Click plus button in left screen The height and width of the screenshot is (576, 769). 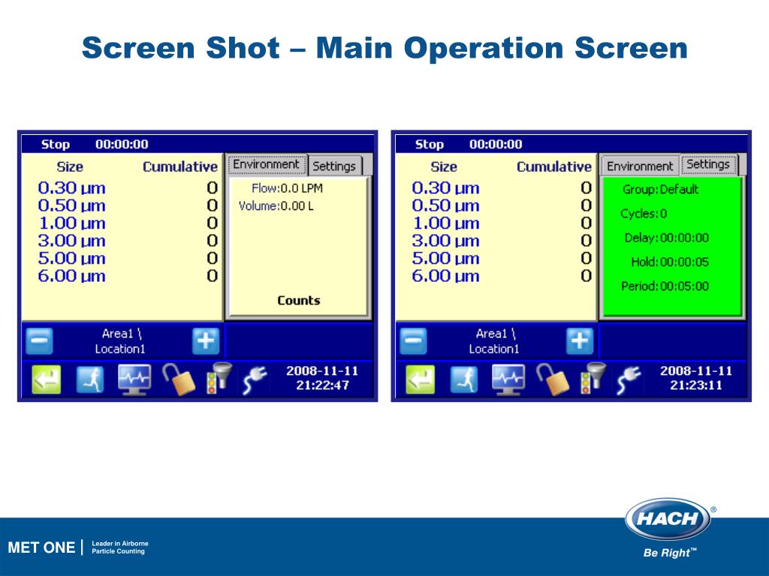click(206, 341)
